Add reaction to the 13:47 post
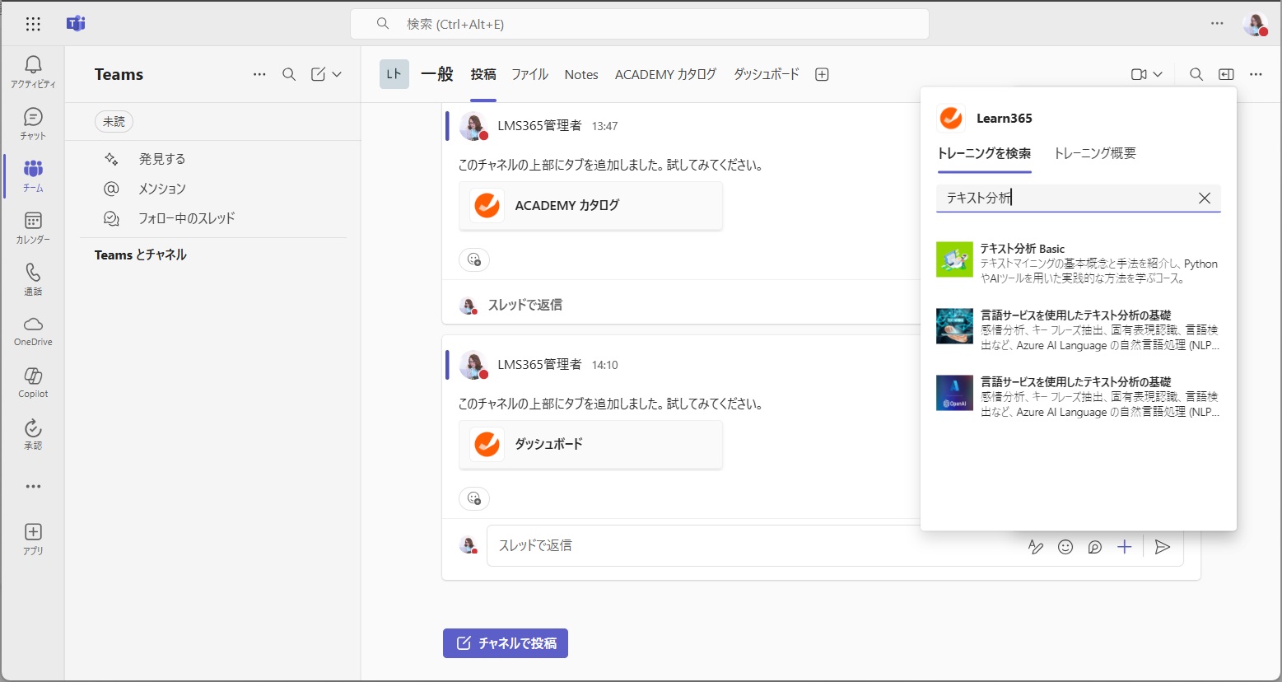 click(x=474, y=259)
